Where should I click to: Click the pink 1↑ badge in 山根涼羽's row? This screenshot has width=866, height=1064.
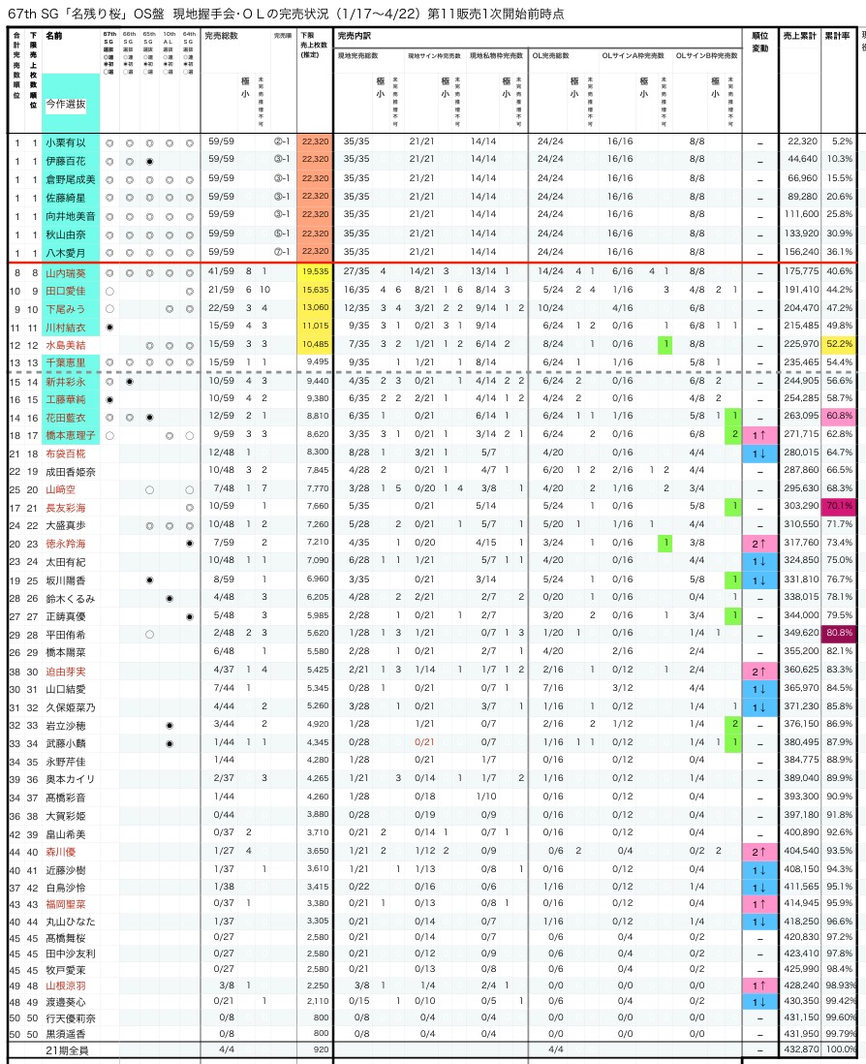tap(760, 985)
